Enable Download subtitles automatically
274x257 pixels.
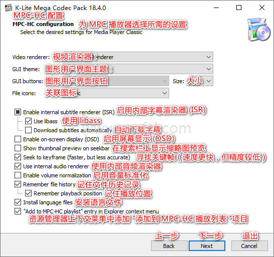[28, 130]
